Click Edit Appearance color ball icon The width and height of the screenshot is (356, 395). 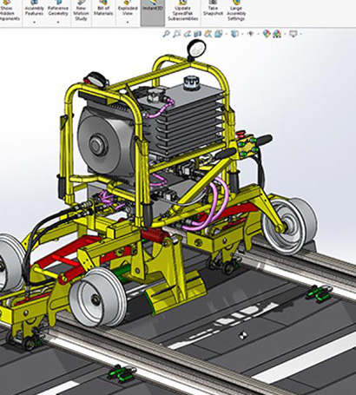pyautogui.click(x=267, y=34)
